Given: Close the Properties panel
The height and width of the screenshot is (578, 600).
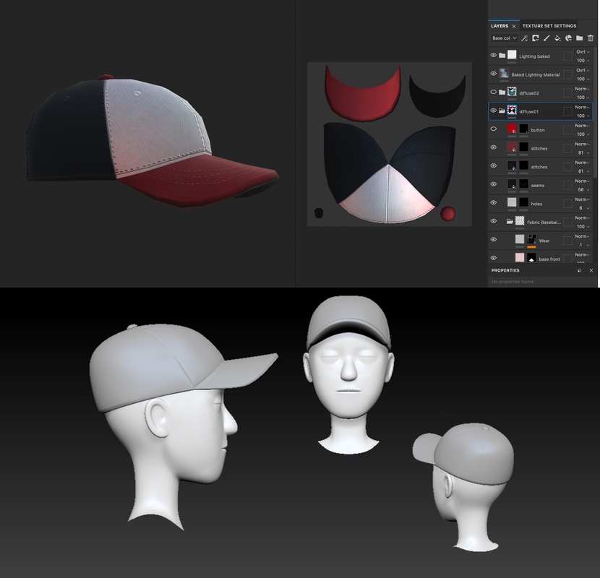Looking at the screenshot, I should click(x=591, y=270).
